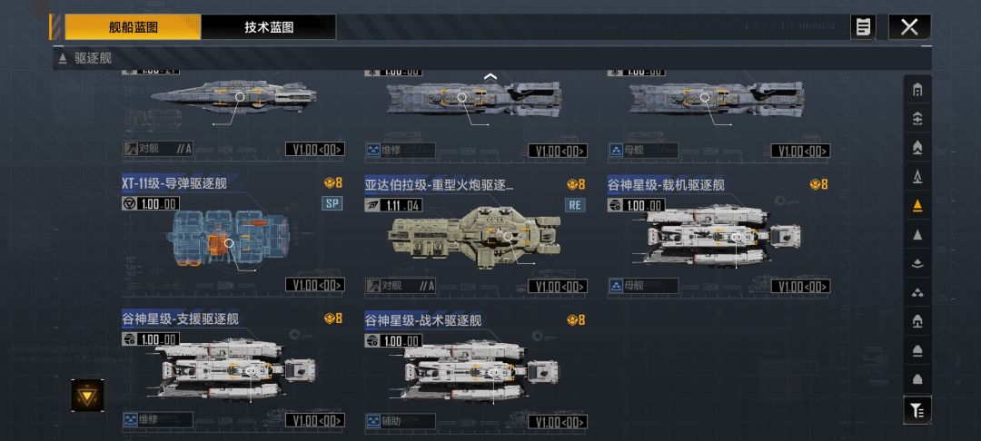Click the RE tag on 亚达伯拉级 blueprint
The image size is (981, 441).
(x=575, y=205)
